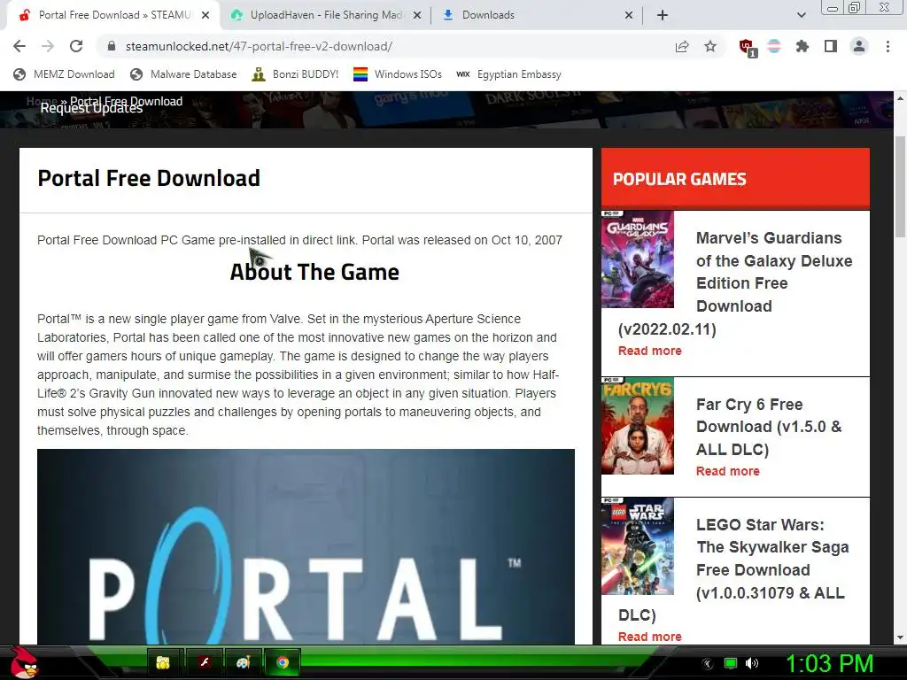Open Chrome's three-dot menu
The width and height of the screenshot is (907, 680).
click(888, 46)
